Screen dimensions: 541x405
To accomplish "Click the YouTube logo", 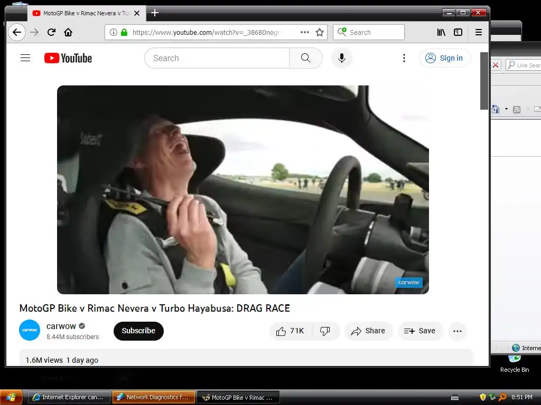I will point(68,58).
